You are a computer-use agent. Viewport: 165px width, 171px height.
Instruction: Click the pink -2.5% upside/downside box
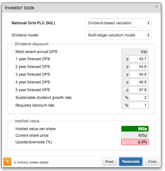point(135,142)
